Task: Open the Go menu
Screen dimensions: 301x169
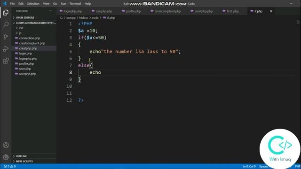Action: 55,4
